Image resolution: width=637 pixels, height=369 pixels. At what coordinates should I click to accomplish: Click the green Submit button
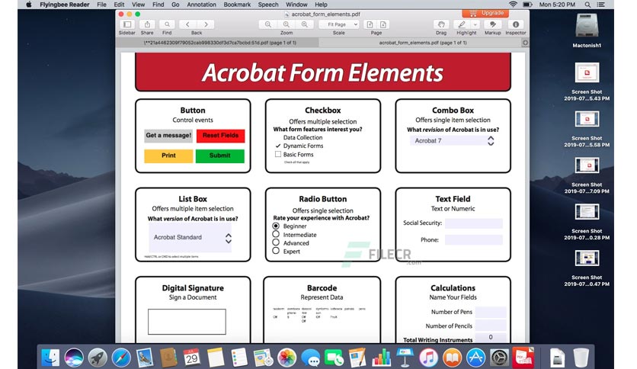coord(219,156)
